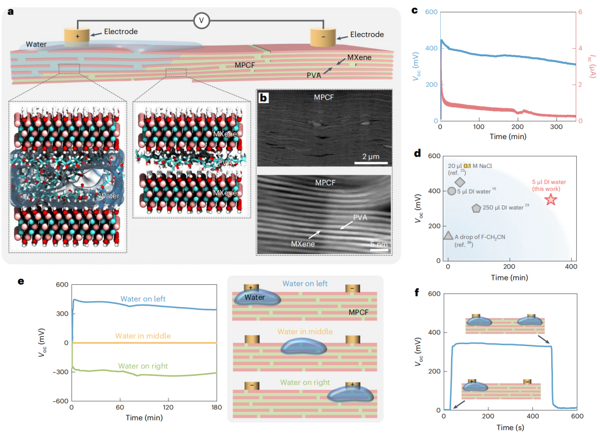This screenshot has height=437, width=600.
Task: Click the '5 µl DI water (this work)' red label
Action: tap(549, 185)
